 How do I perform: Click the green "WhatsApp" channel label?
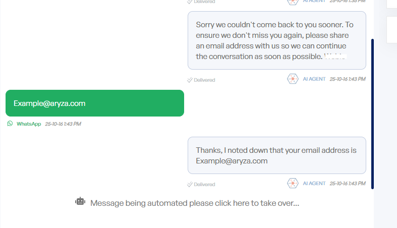29,124
